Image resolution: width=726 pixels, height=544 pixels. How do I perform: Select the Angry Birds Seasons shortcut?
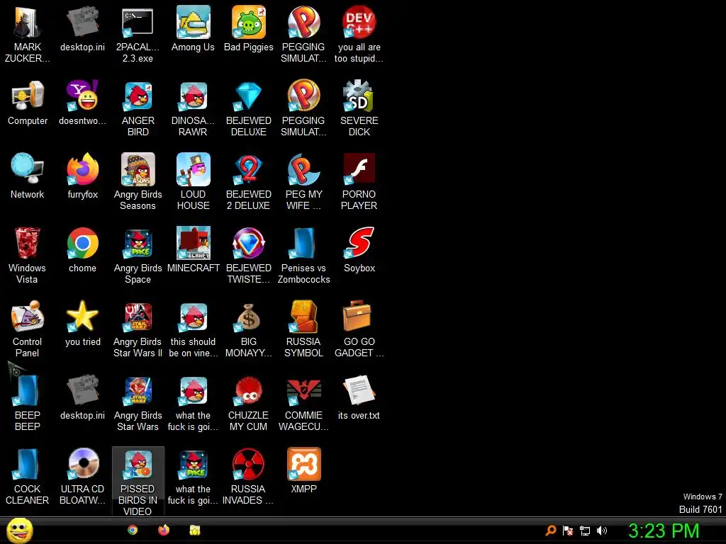coord(138,182)
